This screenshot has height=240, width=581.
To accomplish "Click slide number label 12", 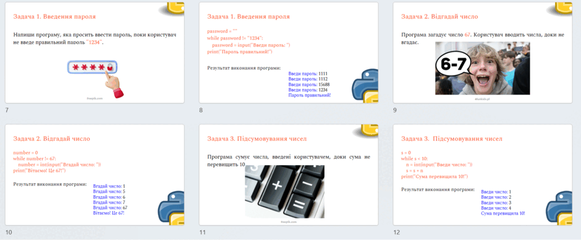I will pos(397,232).
